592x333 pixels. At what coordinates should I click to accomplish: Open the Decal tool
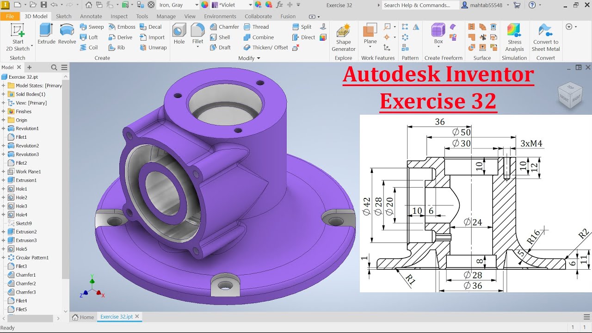[x=151, y=27]
